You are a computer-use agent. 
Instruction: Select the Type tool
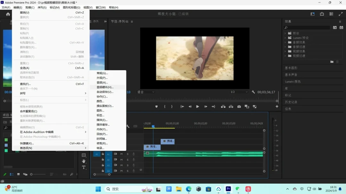(x=84, y=167)
